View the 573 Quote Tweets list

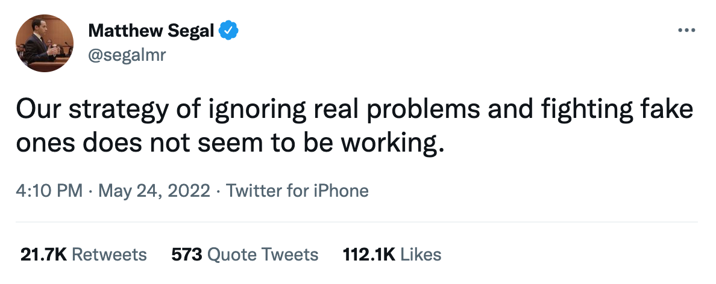pyautogui.click(x=245, y=255)
